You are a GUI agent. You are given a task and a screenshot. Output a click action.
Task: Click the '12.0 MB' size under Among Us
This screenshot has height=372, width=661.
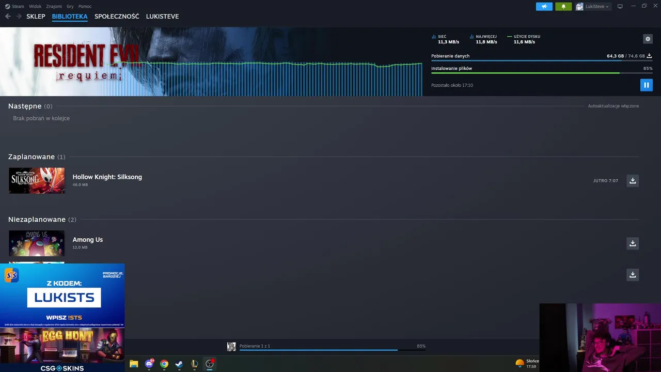pyautogui.click(x=80, y=247)
